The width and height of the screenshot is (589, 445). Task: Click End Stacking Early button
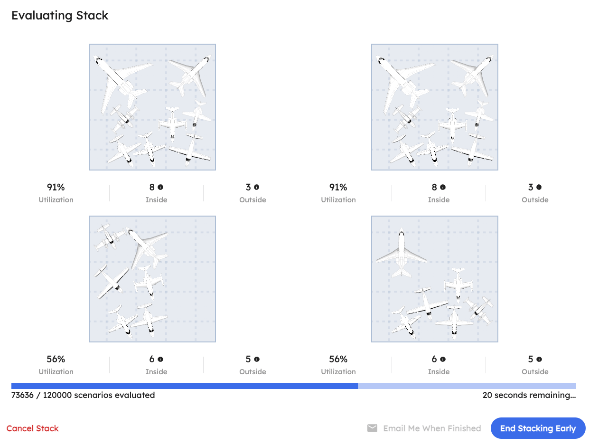(x=538, y=428)
